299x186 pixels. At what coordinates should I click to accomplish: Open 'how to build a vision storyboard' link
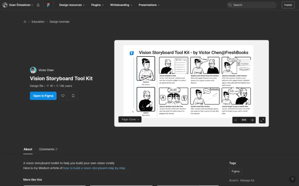[94, 168]
